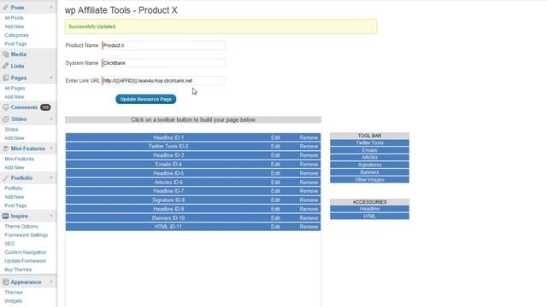
Task: Add Emails block from tool bar
Action: coord(369,150)
